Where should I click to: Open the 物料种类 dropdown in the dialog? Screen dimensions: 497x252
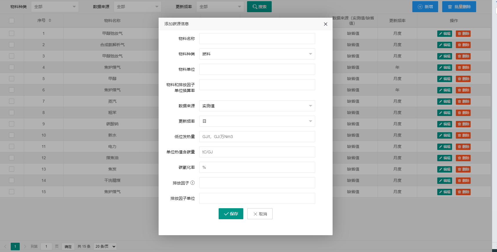tap(257, 54)
